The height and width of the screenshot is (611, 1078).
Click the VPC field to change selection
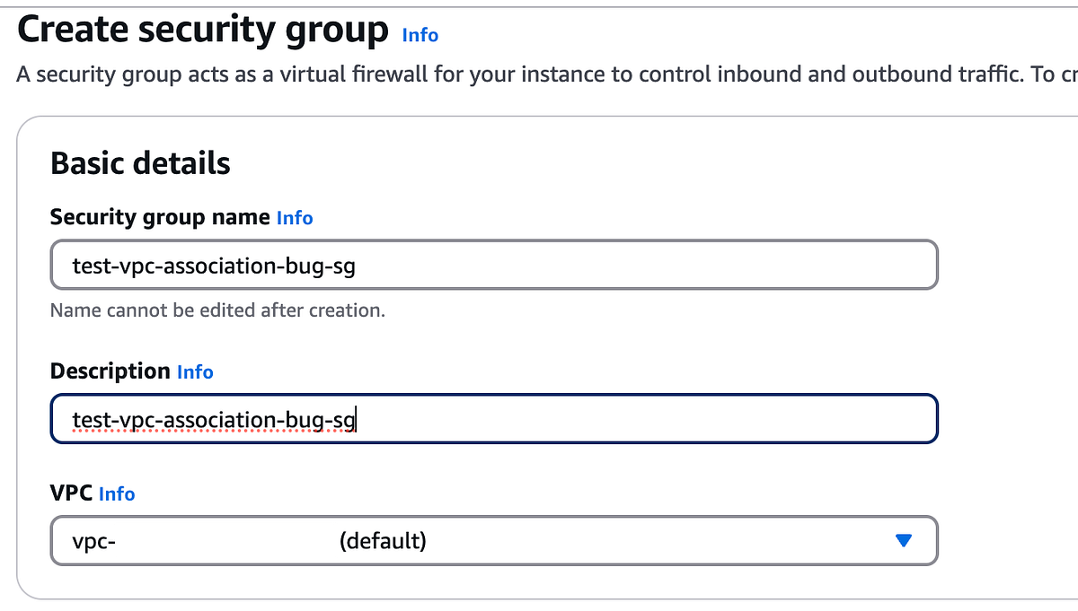(x=494, y=541)
